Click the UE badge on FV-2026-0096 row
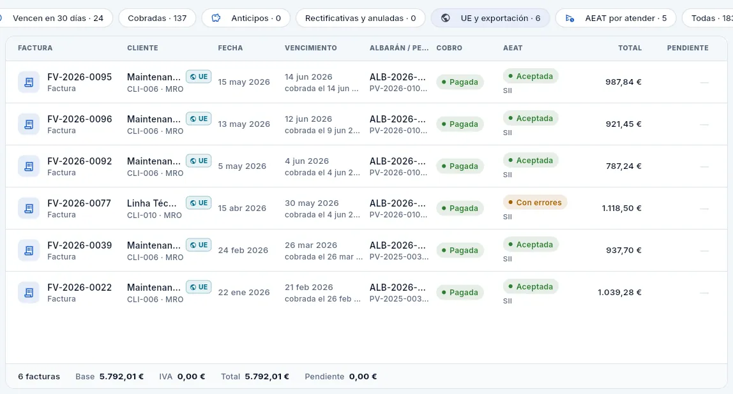This screenshot has height=394, width=733. click(199, 119)
